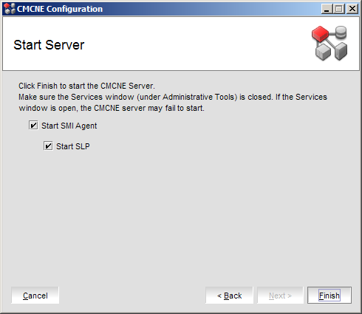Click the red cube in the header logo
This screenshot has width=362, height=314.
point(320,34)
